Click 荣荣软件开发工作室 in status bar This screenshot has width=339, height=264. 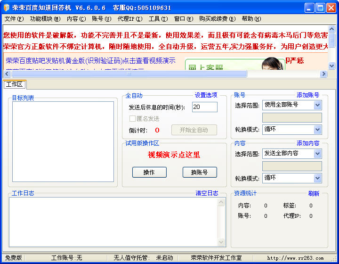[216, 258]
